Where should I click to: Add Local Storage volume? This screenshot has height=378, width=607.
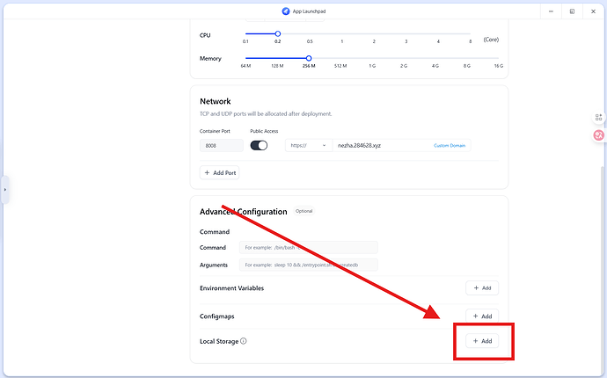click(482, 341)
